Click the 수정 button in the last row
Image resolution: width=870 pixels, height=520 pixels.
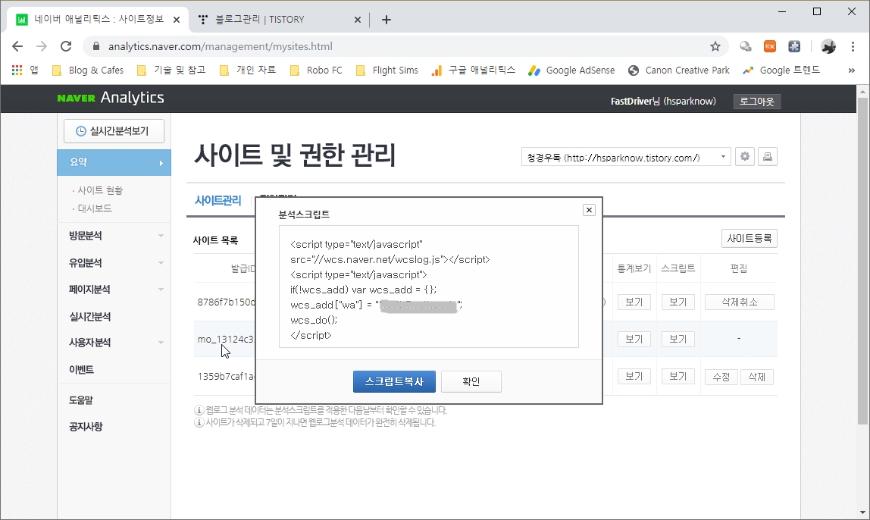(721, 377)
